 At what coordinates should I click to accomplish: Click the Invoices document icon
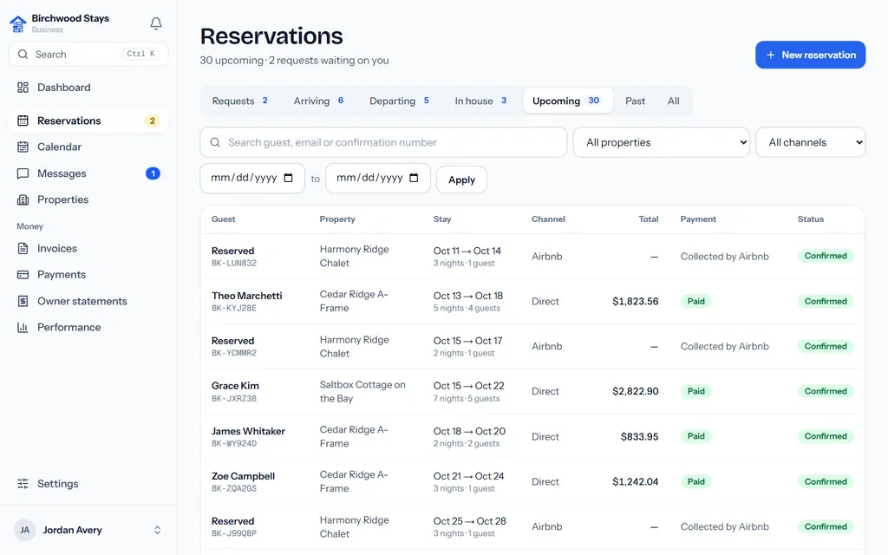pos(23,248)
